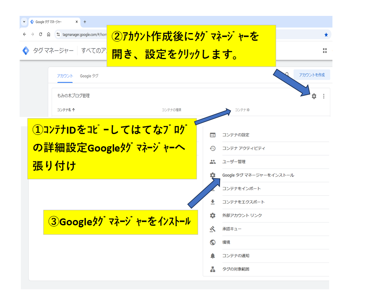
Task: Choose コンテナをエクスポート menu item
Action: (243, 202)
